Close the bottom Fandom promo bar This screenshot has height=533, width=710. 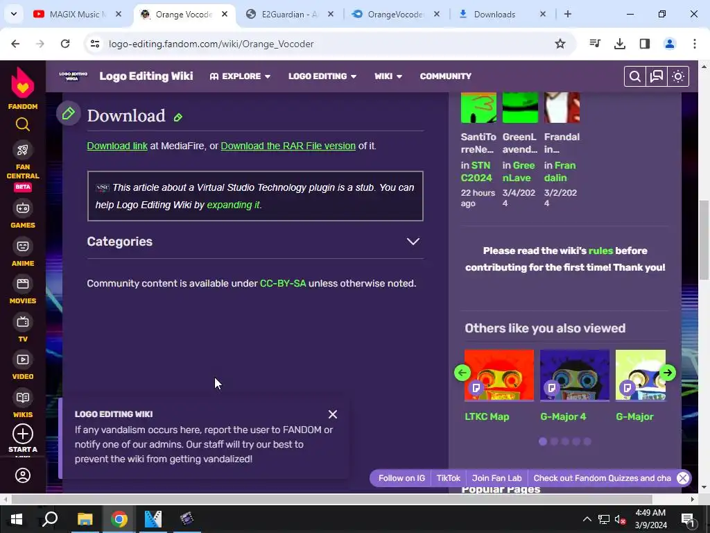click(x=683, y=478)
